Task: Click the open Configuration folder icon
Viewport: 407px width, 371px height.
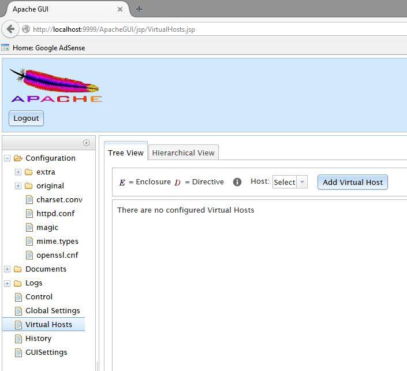Action: coord(18,158)
